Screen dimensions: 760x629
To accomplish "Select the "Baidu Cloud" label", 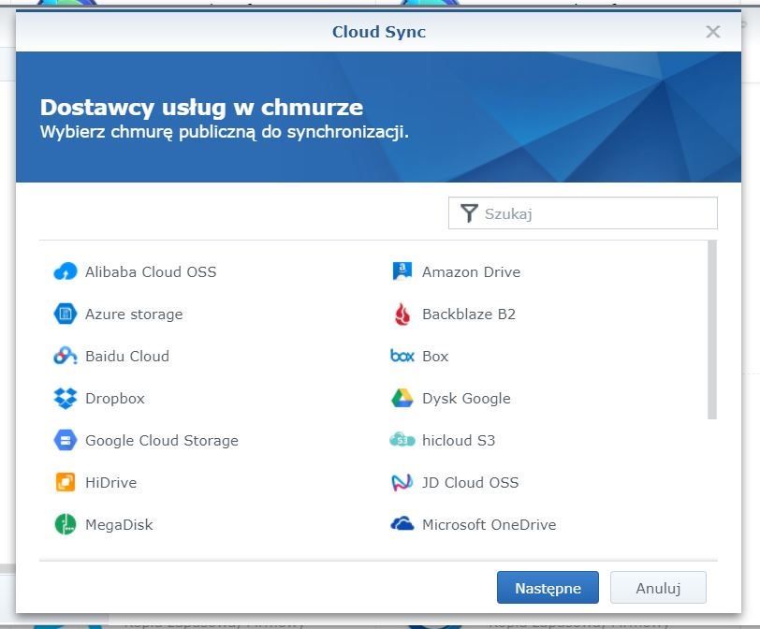I will tap(127, 357).
